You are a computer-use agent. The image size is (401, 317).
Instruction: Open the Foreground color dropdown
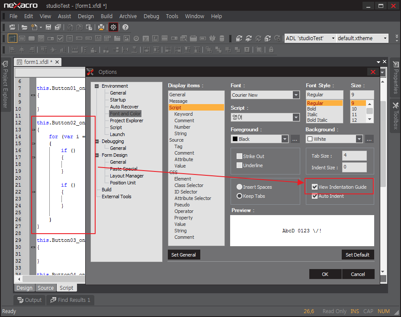(x=285, y=139)
